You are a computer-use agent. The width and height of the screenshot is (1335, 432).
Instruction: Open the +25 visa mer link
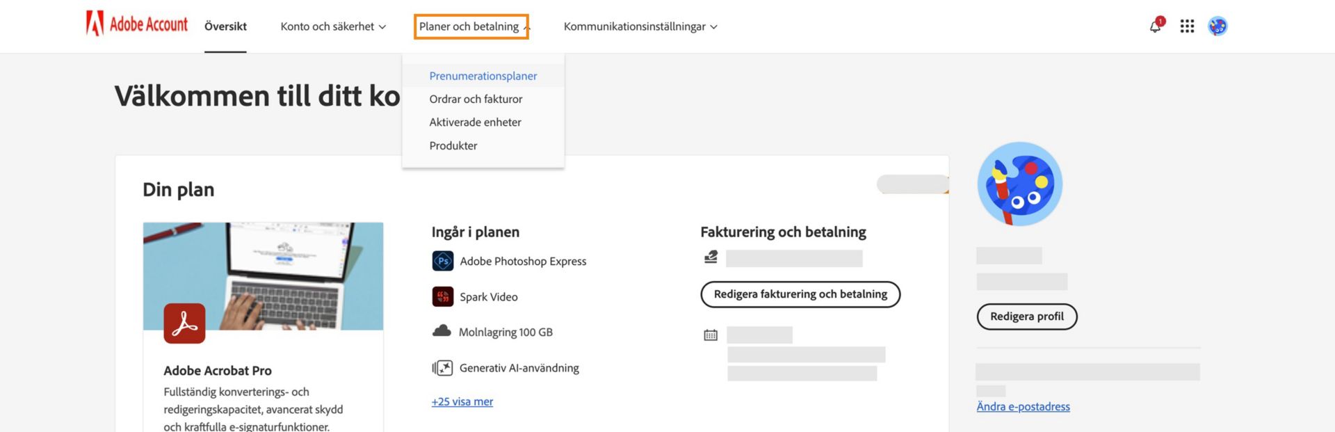pos(462,401)
